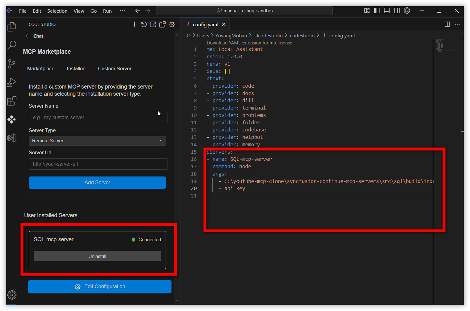Open the Run menu
Screen dimensions: 470x311
pyautogui.click(x=107, y=11)
